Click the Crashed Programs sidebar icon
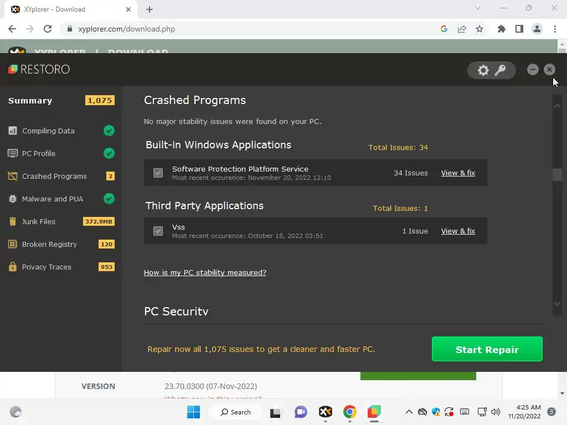 tap(13, 176)
